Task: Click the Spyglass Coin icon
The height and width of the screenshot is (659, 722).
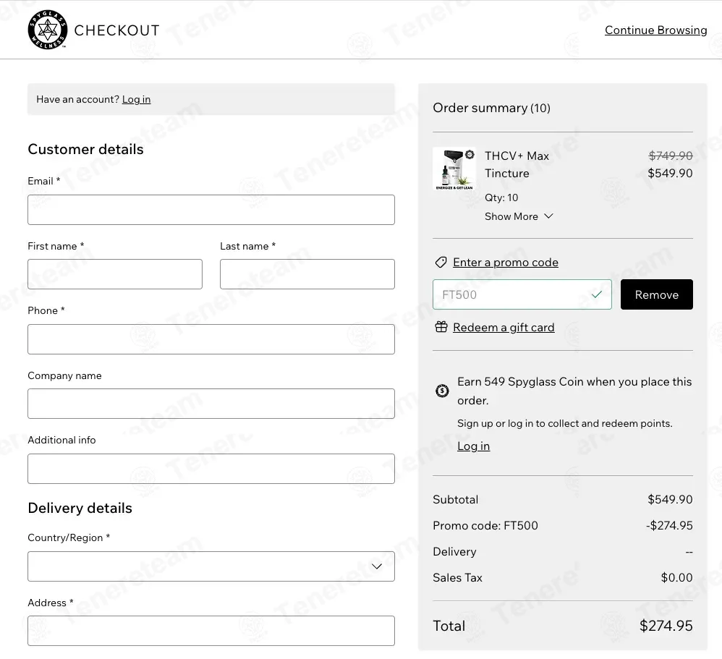Action: [442, 391]
